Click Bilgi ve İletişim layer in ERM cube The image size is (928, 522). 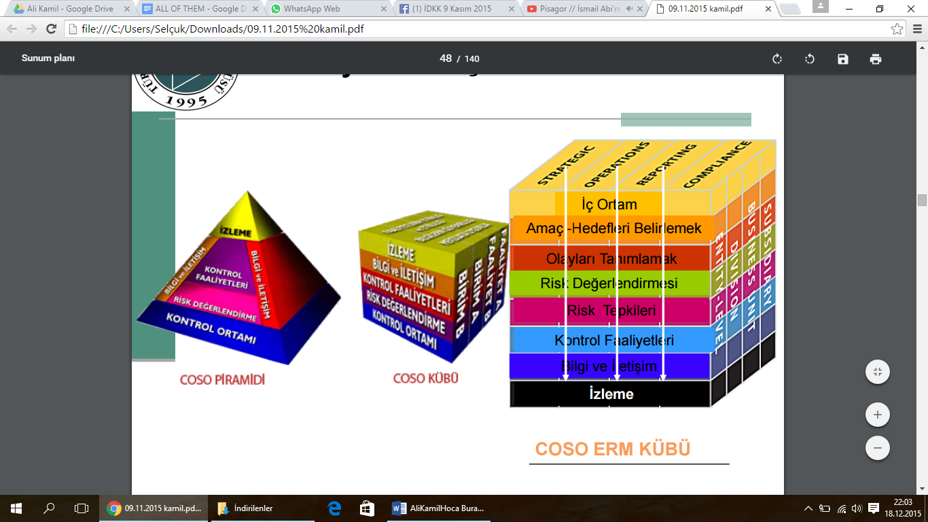609,367
